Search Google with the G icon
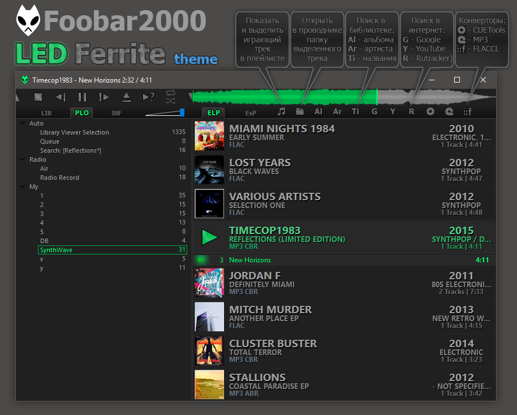Viewport: 517px width, 415px height. coord(374,111)
